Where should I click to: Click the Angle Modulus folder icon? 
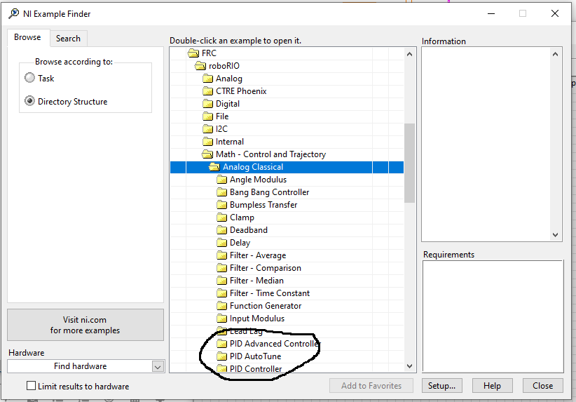221,180
